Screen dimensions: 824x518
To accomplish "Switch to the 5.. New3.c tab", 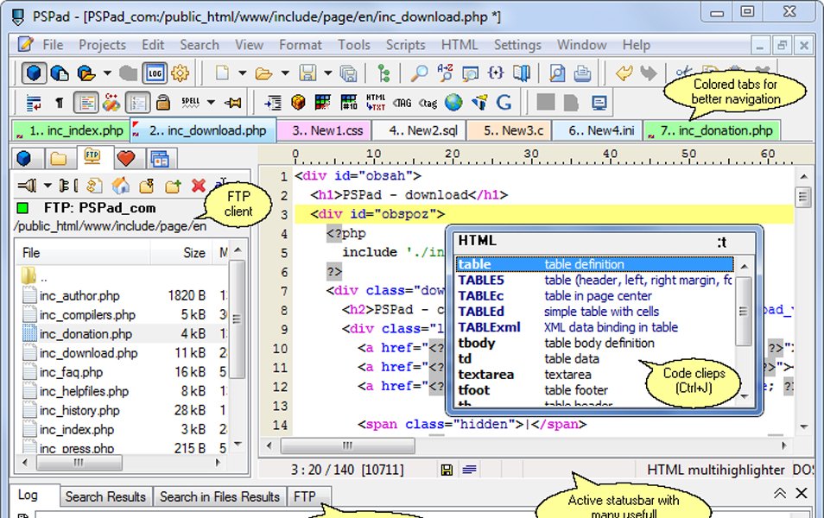I will coord(510,131).
